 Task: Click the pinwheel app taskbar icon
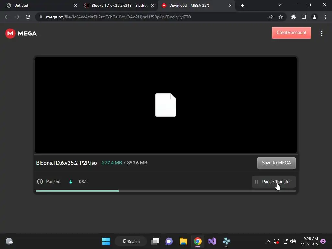(x=226, y=241)
